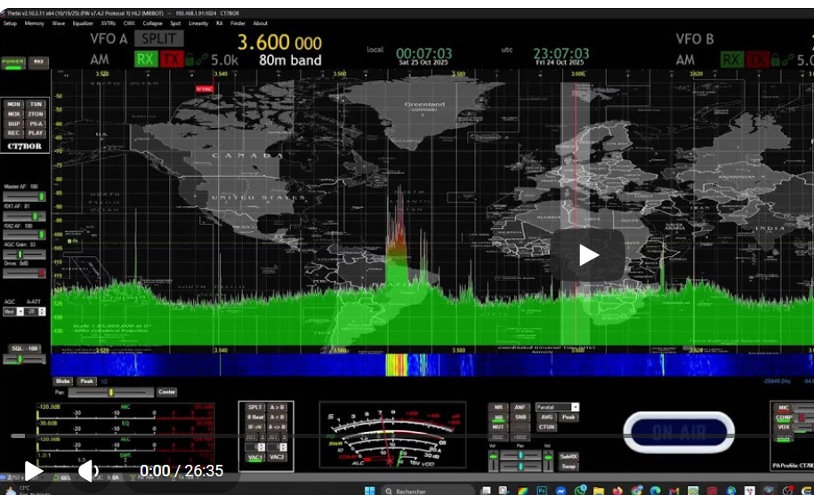Mute audio with the video speaker icon
This screenshot has width=814, height=495.
coord(88,470)
